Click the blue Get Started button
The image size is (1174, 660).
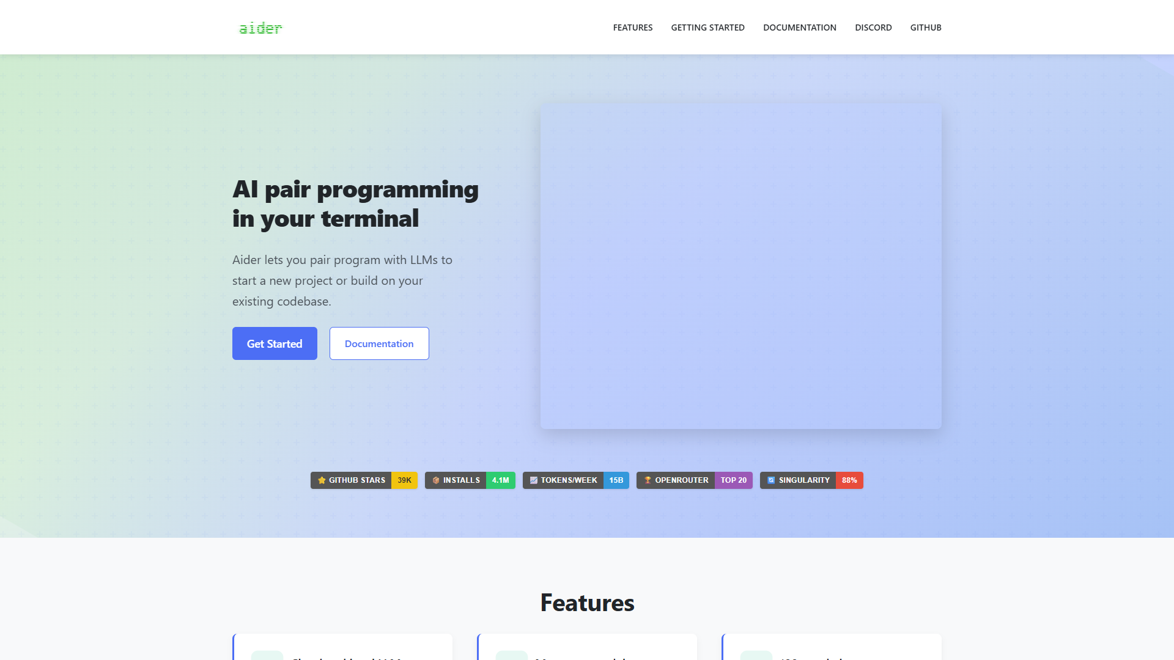[275, 343]
